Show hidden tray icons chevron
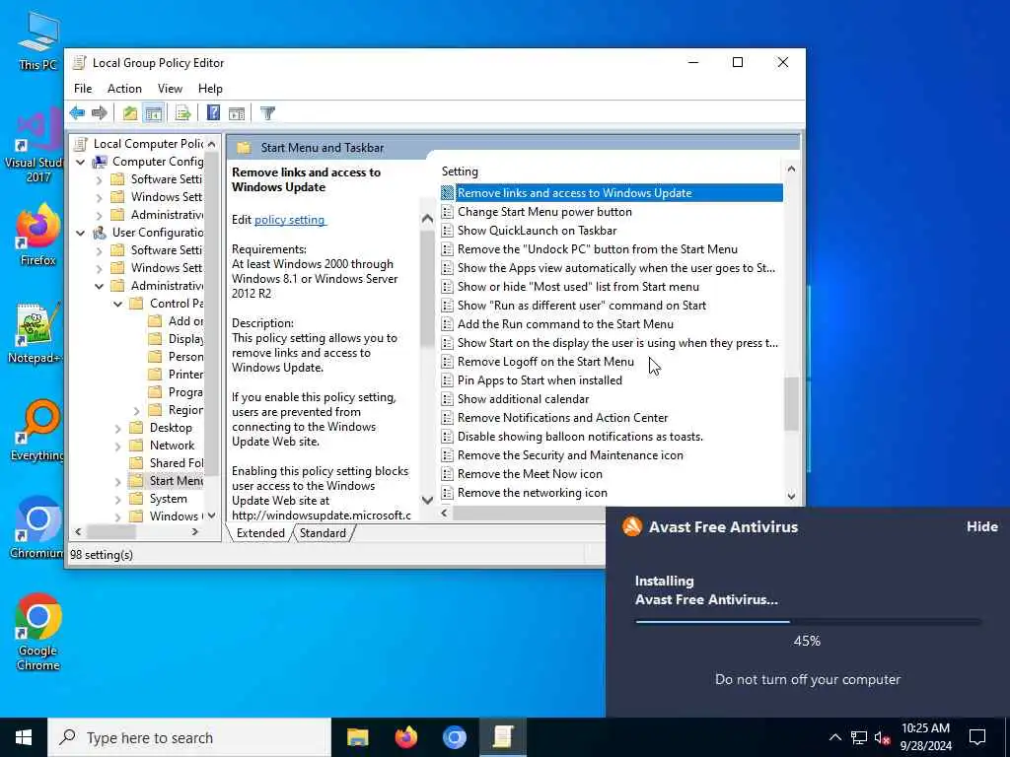This screenshot has width=1010, height=757. click(x=834, y=737)
